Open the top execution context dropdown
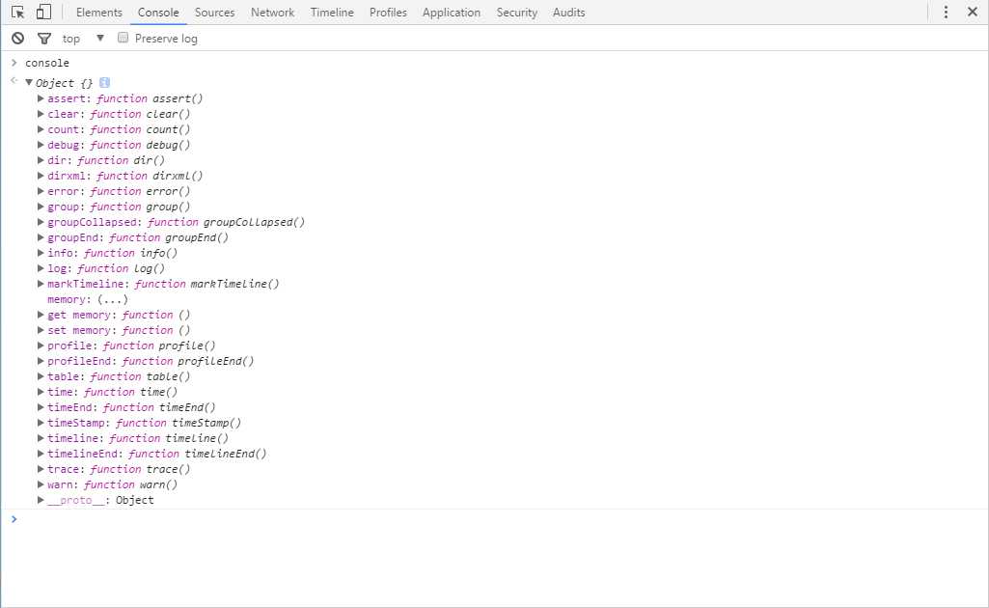Viewport: 989px width, 608px height. pos(83,39)
